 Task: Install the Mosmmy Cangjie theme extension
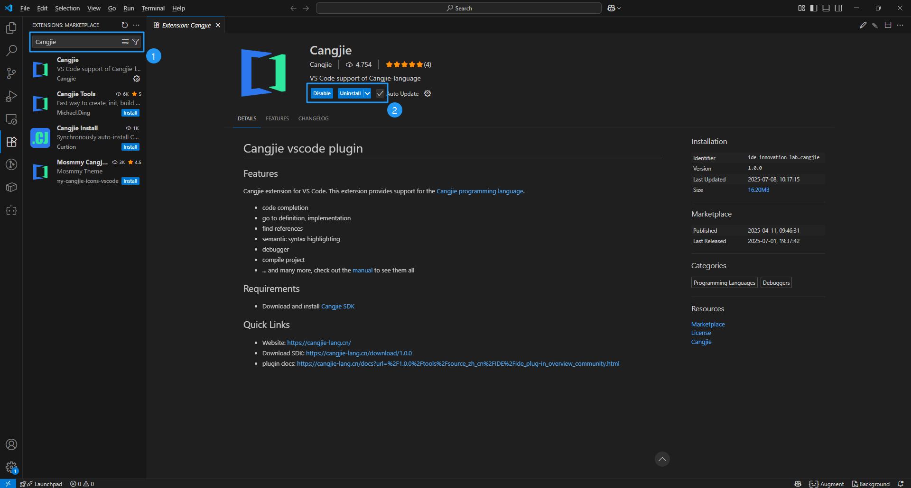tap(130, 181)
